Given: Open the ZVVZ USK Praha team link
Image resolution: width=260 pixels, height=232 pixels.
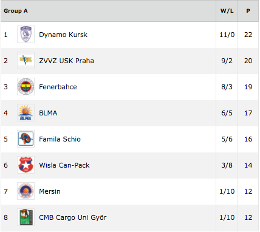Looking at the screenshot, I should tap(66, 61).
